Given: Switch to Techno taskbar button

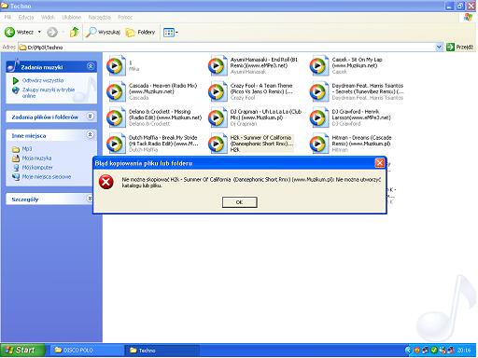Looking at the screenshot, I should (x=162, y=351).
